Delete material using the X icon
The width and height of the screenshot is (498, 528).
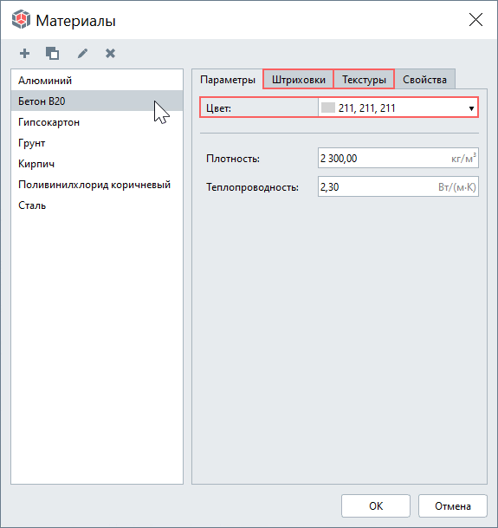pyautogui.click(x=110, y=53)
